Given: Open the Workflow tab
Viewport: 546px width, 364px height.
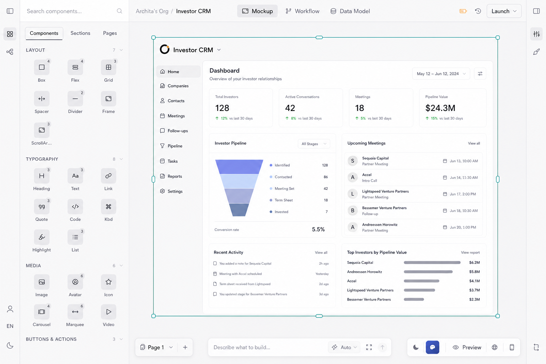Looking at the screenshot, I should click(x=303, y=11).
